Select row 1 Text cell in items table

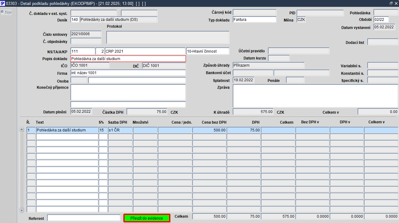click(x=67, y=130)
